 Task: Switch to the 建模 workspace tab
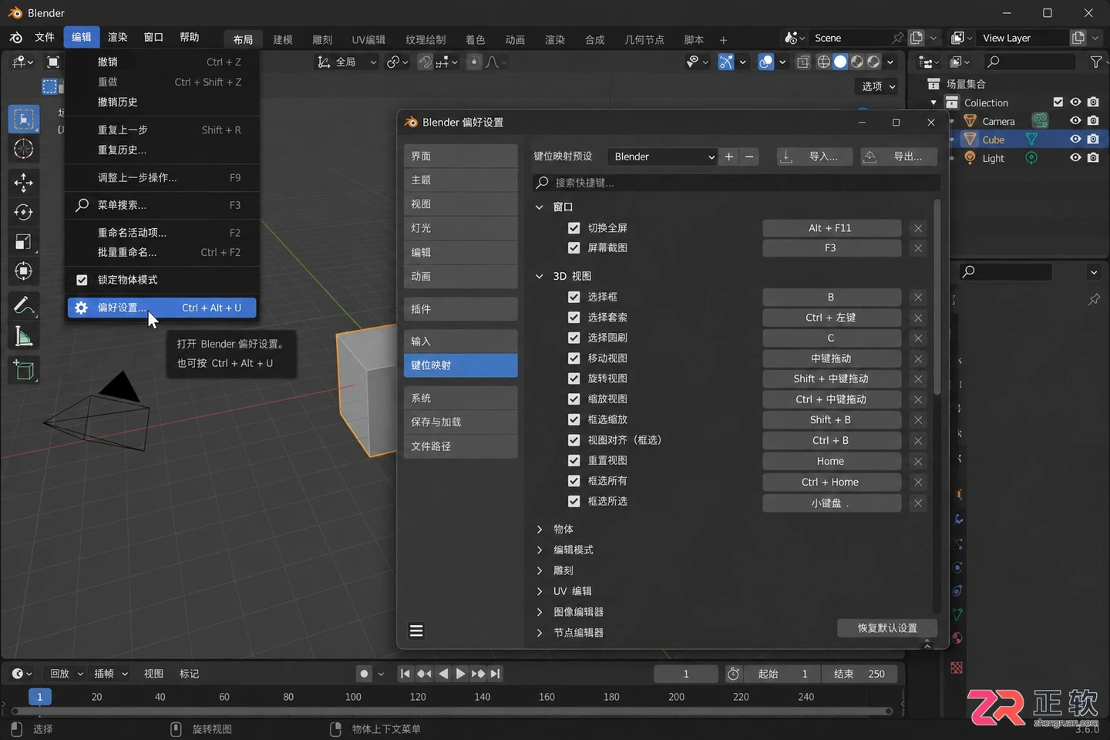[283, 39]
